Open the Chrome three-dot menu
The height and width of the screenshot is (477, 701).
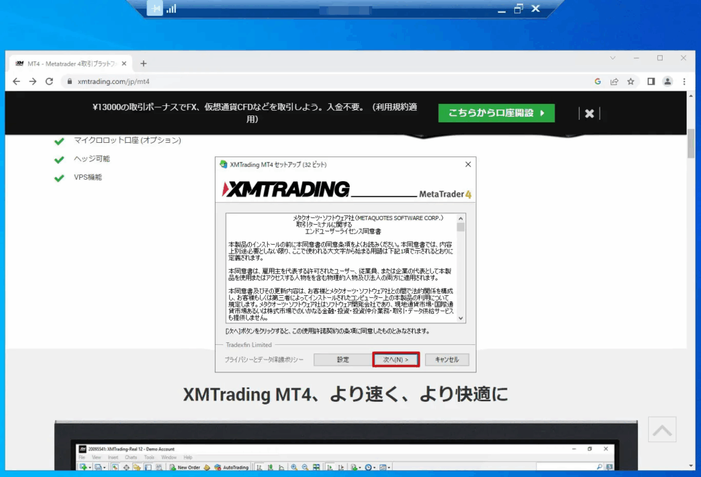(683, 81)
